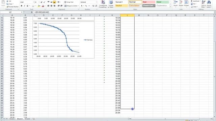Decrease font size with the shrink font icon
This screenshot has width=216, height=121.
coord(44,2)
